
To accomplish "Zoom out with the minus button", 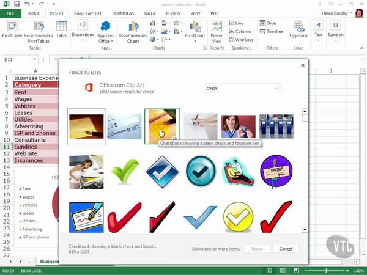I will coord(306,271).
